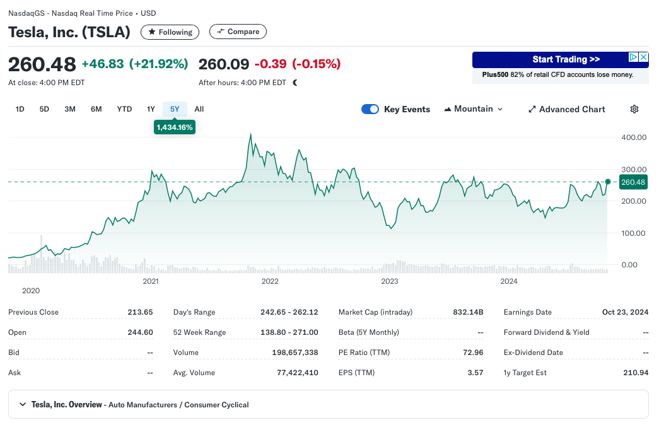Select the All time range
The image size is (659, 425).
(x=199, y=109)
